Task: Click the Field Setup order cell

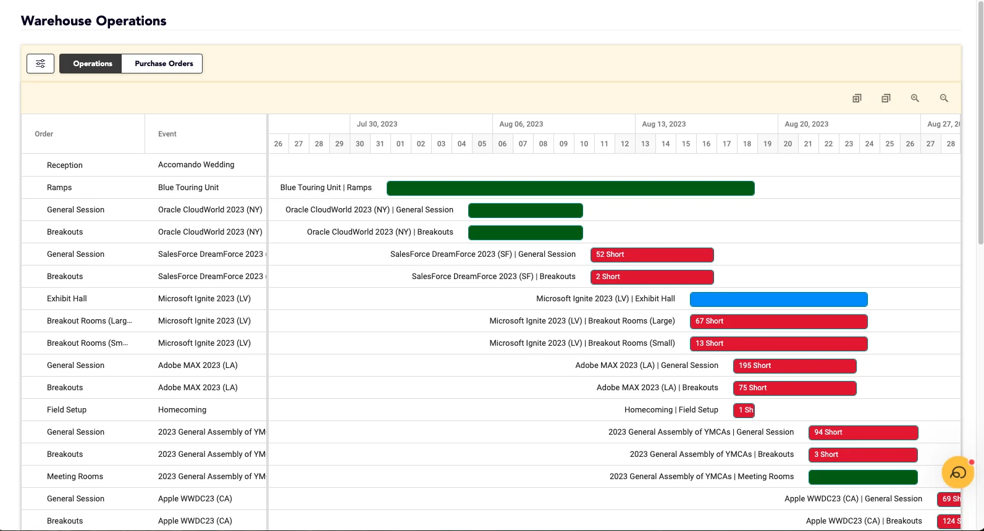Action: (x=83, y=410)
